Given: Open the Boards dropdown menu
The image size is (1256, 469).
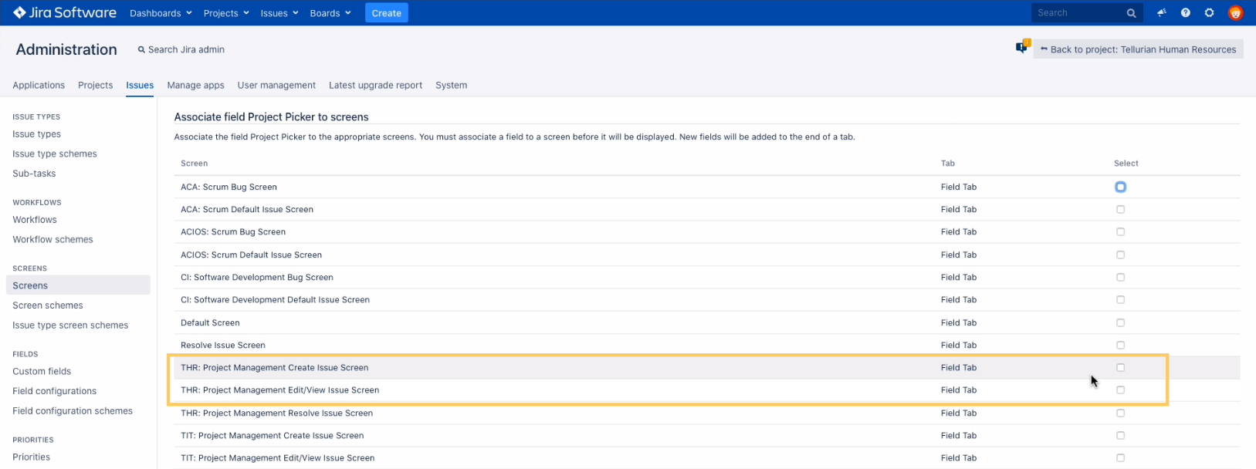Looking at the screenshot, I should pos(330,13).
